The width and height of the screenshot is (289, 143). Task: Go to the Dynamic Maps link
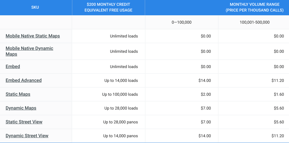point(21,108)
